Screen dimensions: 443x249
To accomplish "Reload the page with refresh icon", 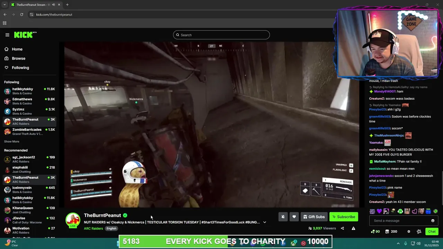I will tap(21, 15).
